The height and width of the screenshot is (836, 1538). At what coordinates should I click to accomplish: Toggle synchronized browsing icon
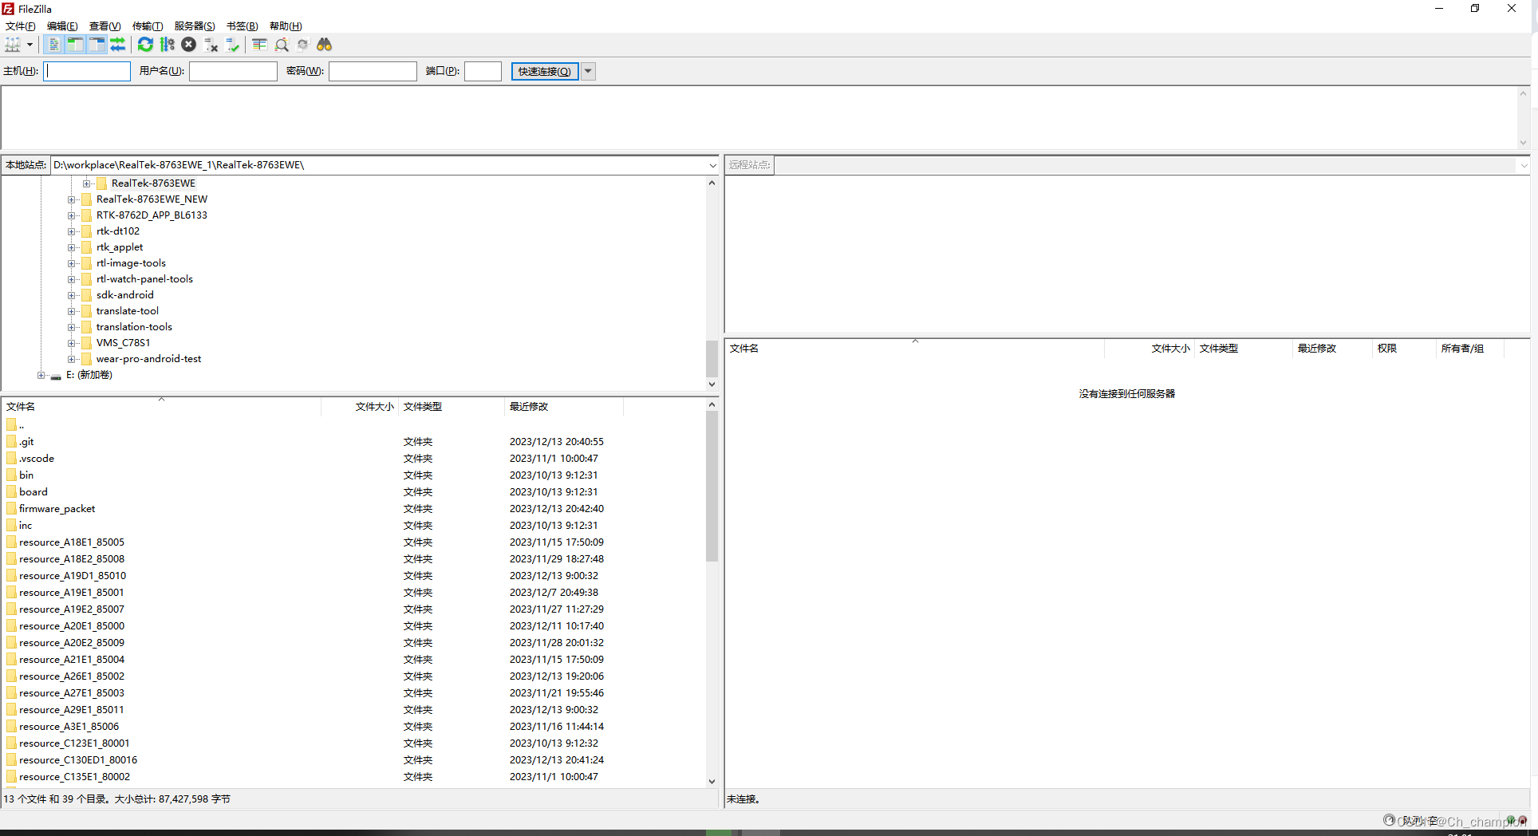tap(302, 45)
